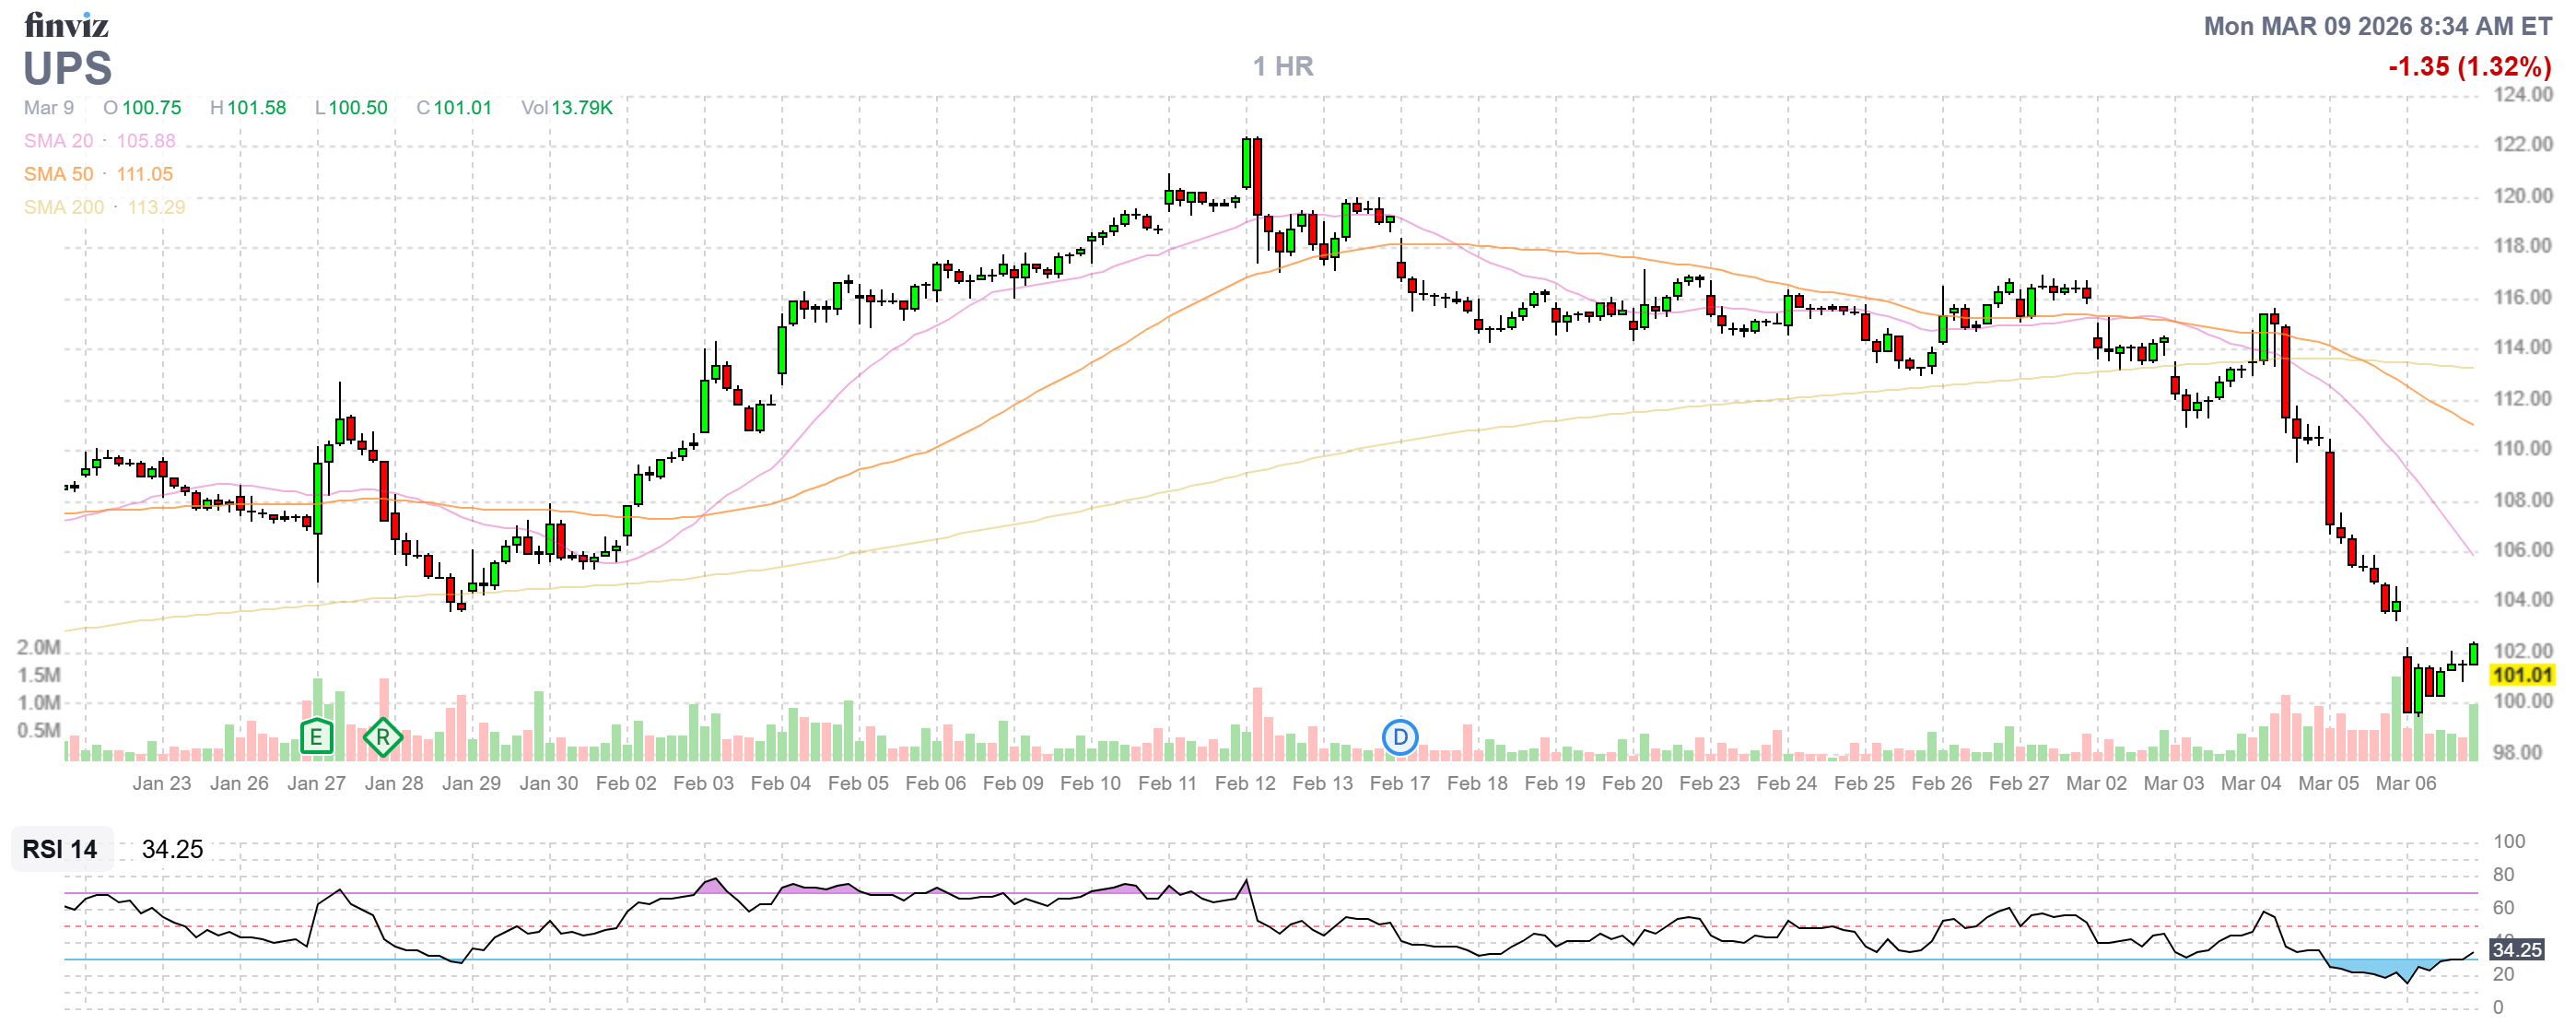Click the -1.35 (1.32%) change value

click(x=2469, y=66)
